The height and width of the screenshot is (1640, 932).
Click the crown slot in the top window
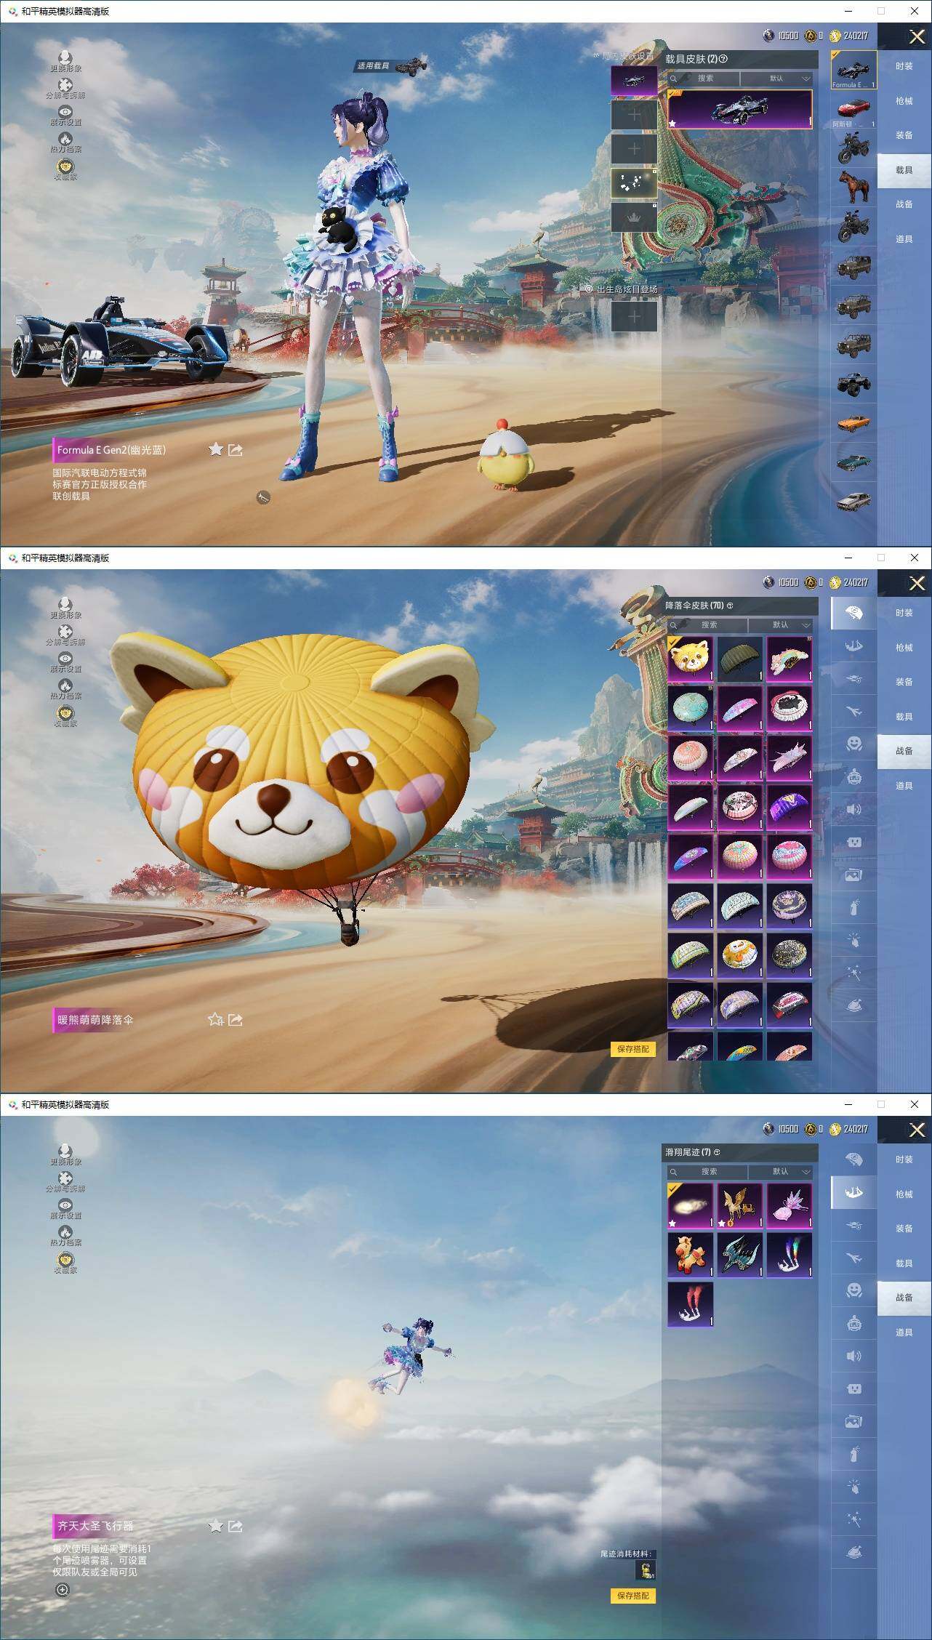click(x=634, y=217)
